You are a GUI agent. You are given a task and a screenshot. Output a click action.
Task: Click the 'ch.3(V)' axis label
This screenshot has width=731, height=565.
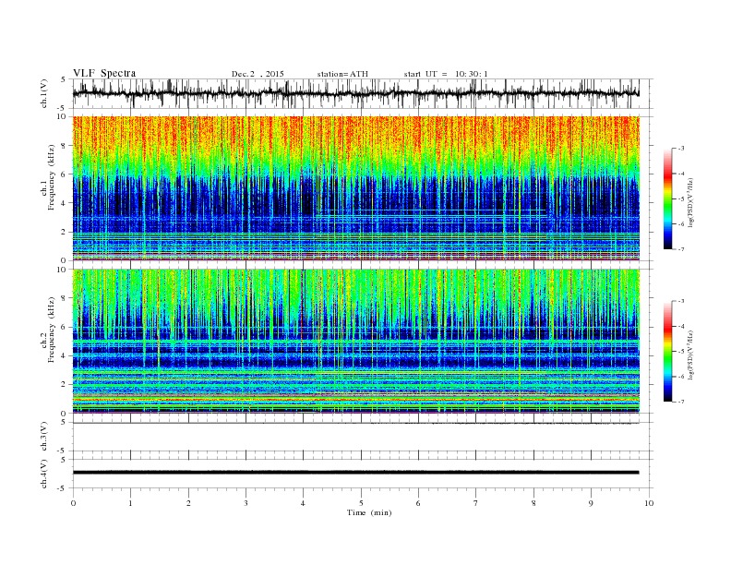coord(44,437)
